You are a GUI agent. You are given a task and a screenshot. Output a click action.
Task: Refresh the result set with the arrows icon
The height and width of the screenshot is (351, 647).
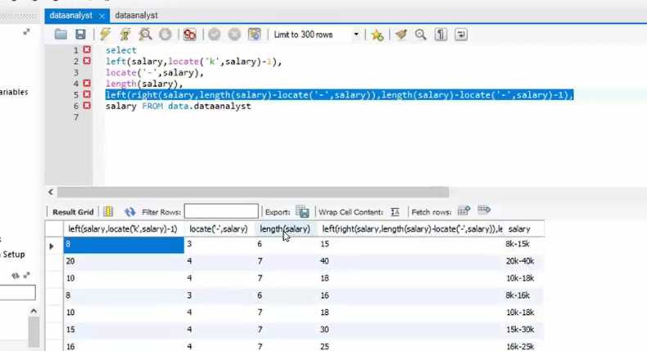[x=130, y=212]
